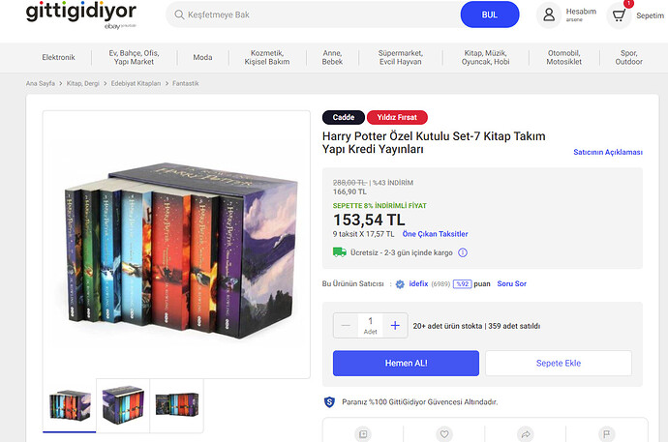Image resolution: width=668 pixels, height=442 pixels.
Task: Open the Öne Çıkan Taksitler link
Action: click(435, 234)
